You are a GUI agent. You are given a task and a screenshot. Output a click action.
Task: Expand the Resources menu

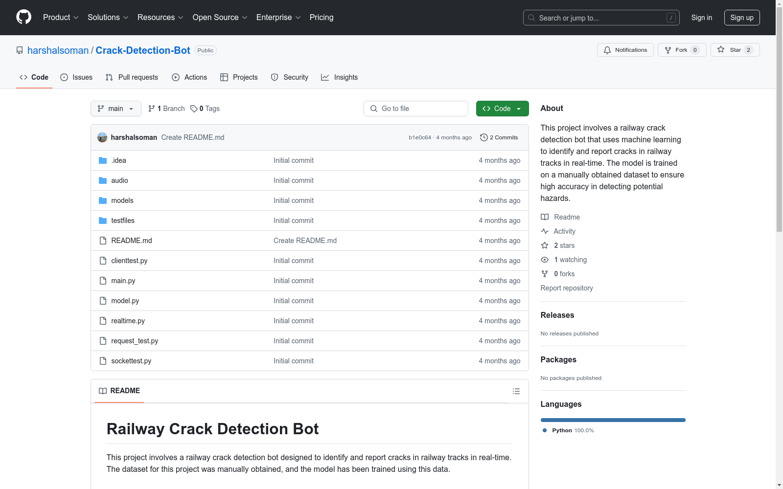[x=161, y=17]
